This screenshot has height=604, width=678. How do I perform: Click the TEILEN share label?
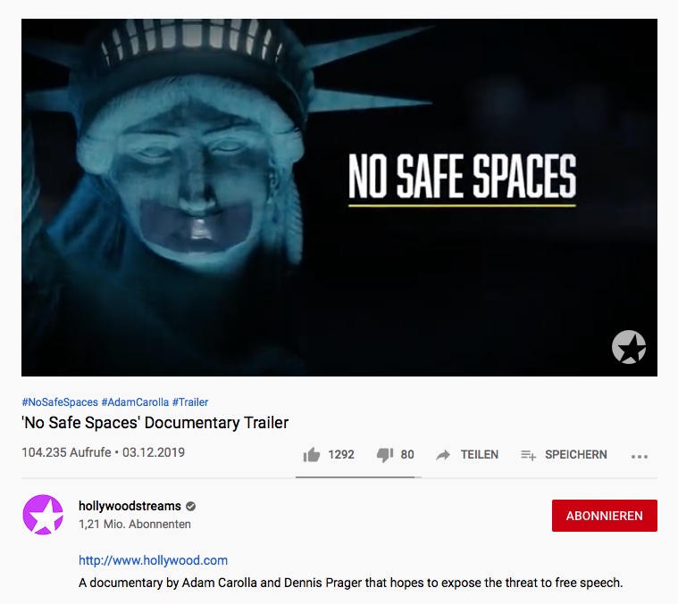(480, 455)
